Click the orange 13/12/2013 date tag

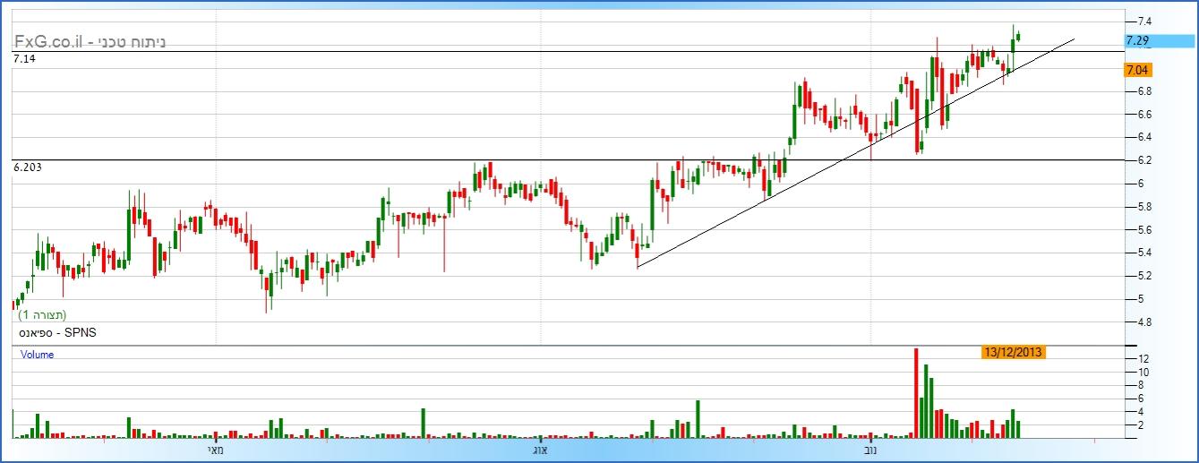1013,353
